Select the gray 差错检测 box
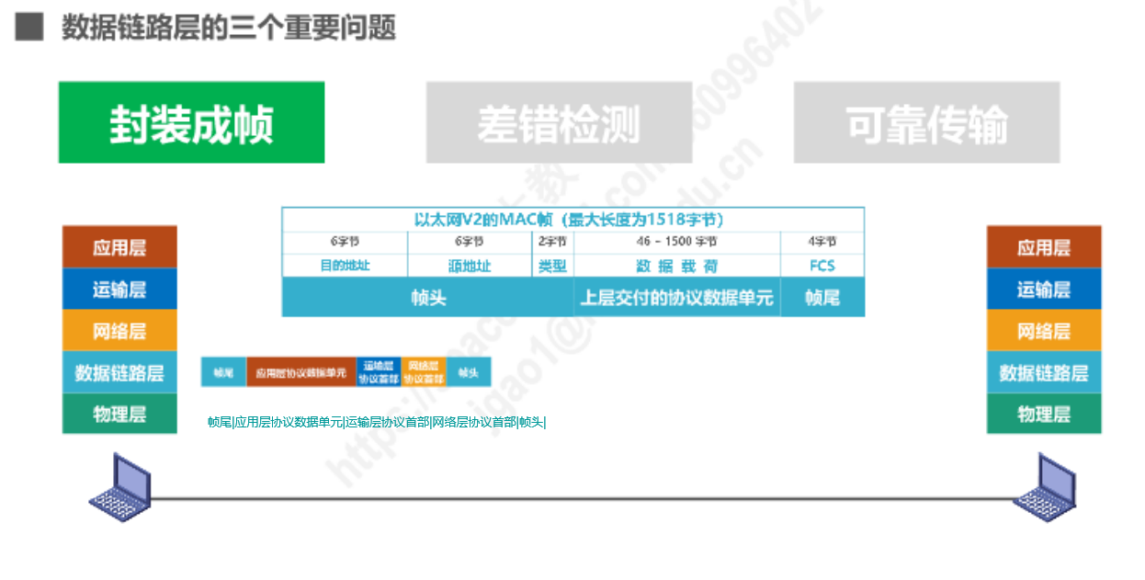The image size is (1145, 580). [559, 122]
